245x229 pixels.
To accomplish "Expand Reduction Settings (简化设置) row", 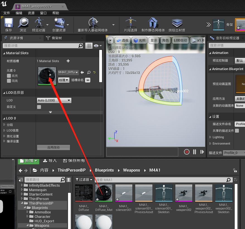I will tap(4, 136).
